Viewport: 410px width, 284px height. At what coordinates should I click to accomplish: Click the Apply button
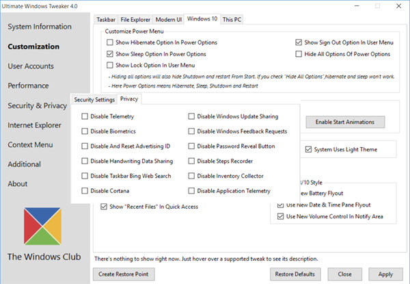[385, 274]
